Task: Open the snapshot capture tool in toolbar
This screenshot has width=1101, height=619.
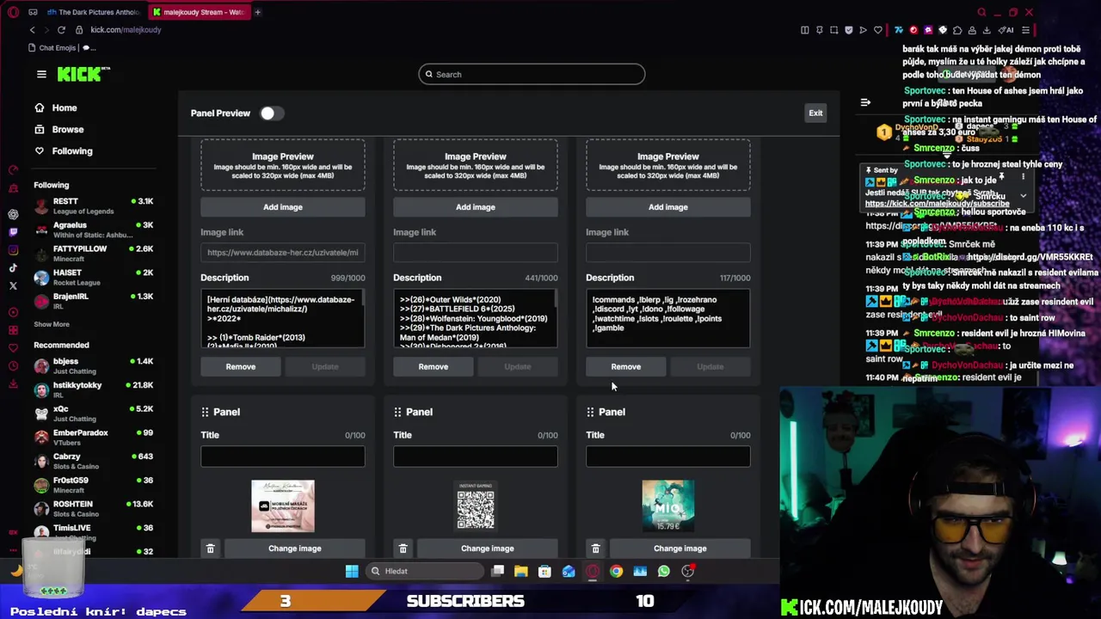Action: pyautogui.click(x=834, y=30)
